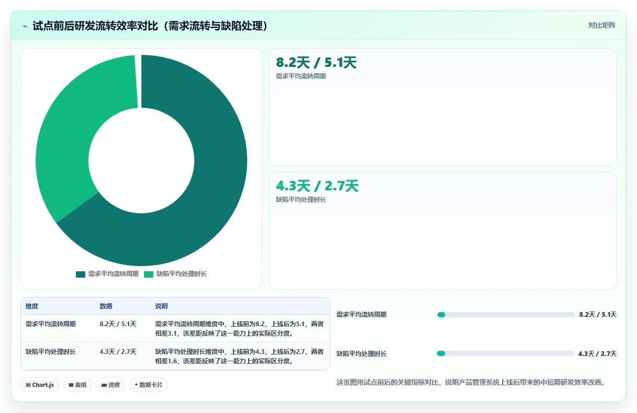Click description mentioning 两者相差3.1

click(x=239, y=328)
